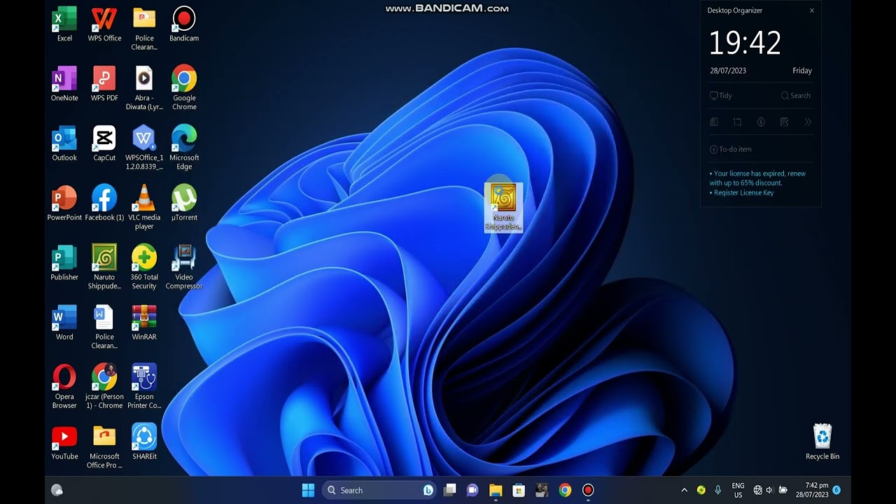Screen dimensions: 896x504
Task: Click the SHAREit desktop shortcut
Action: [x=144, y=442]
